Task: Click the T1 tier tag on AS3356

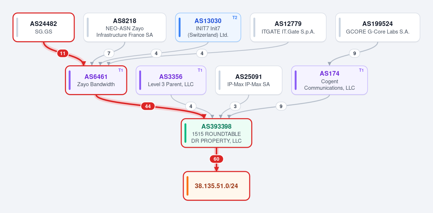Action: tap(200, 70)
